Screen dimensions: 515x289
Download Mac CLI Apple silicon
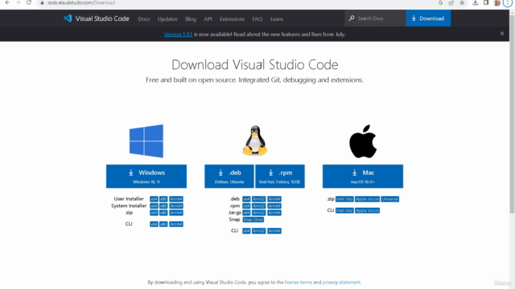pyautogui.click(x=367, y=210)
